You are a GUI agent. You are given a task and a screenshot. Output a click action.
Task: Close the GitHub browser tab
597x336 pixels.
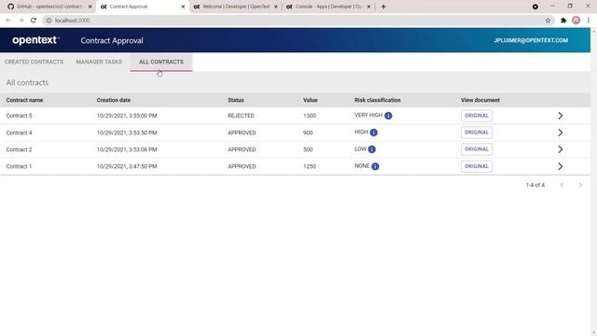click(90, 7)
